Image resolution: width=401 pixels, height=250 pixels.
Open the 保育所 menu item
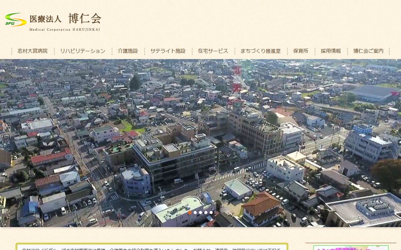point(300,51)
